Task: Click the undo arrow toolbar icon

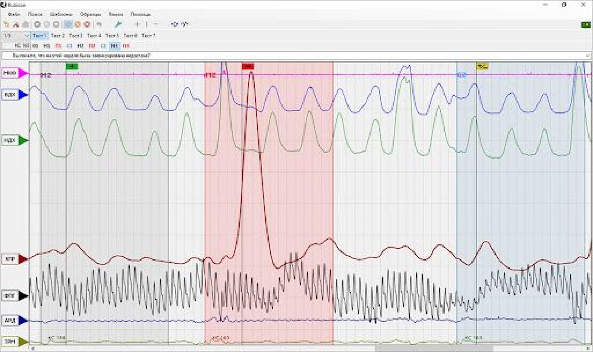Action: coord(99,24)
